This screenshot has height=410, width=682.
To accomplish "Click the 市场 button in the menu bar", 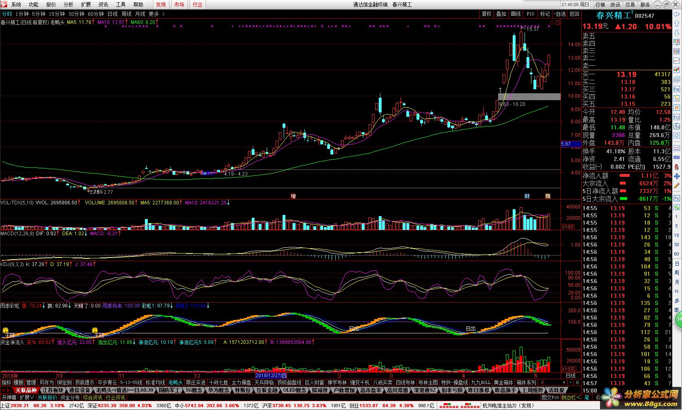I will (179, 4).
